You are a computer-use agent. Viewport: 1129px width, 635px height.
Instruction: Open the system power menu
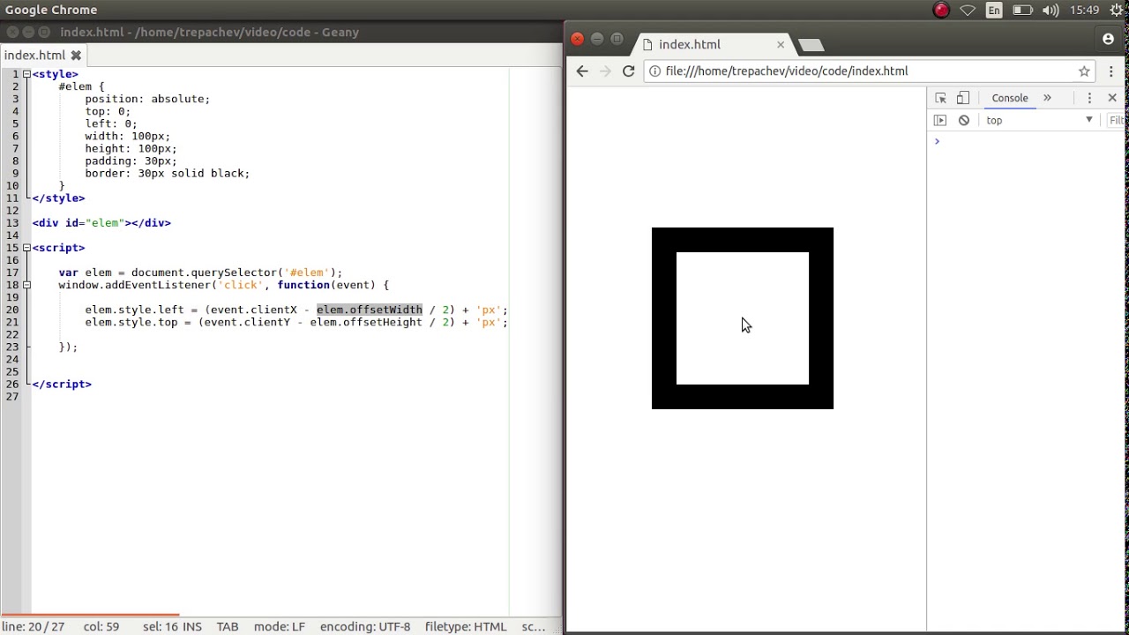1118,11
